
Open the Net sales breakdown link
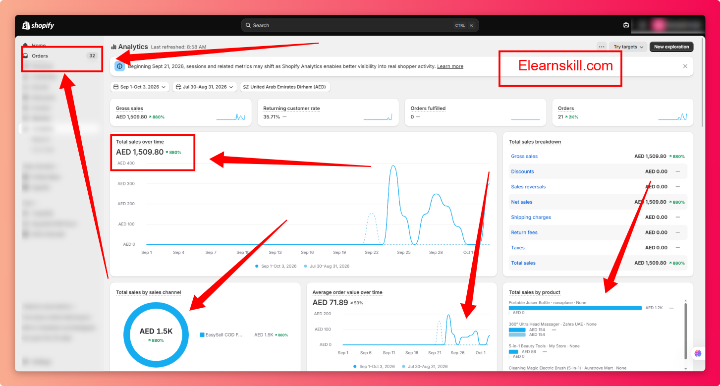click(522, 202)
